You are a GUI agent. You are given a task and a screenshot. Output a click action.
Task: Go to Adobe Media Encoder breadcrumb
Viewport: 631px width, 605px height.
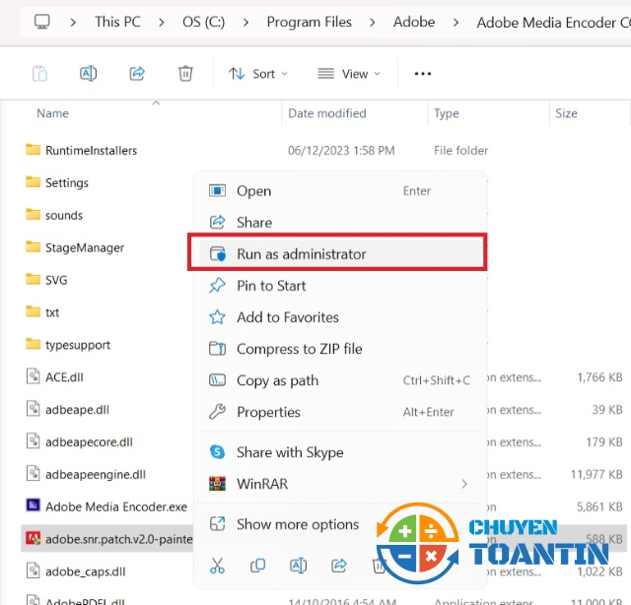554,23
